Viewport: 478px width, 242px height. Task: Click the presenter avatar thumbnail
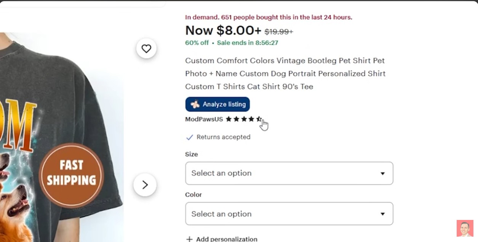[465, 228]
